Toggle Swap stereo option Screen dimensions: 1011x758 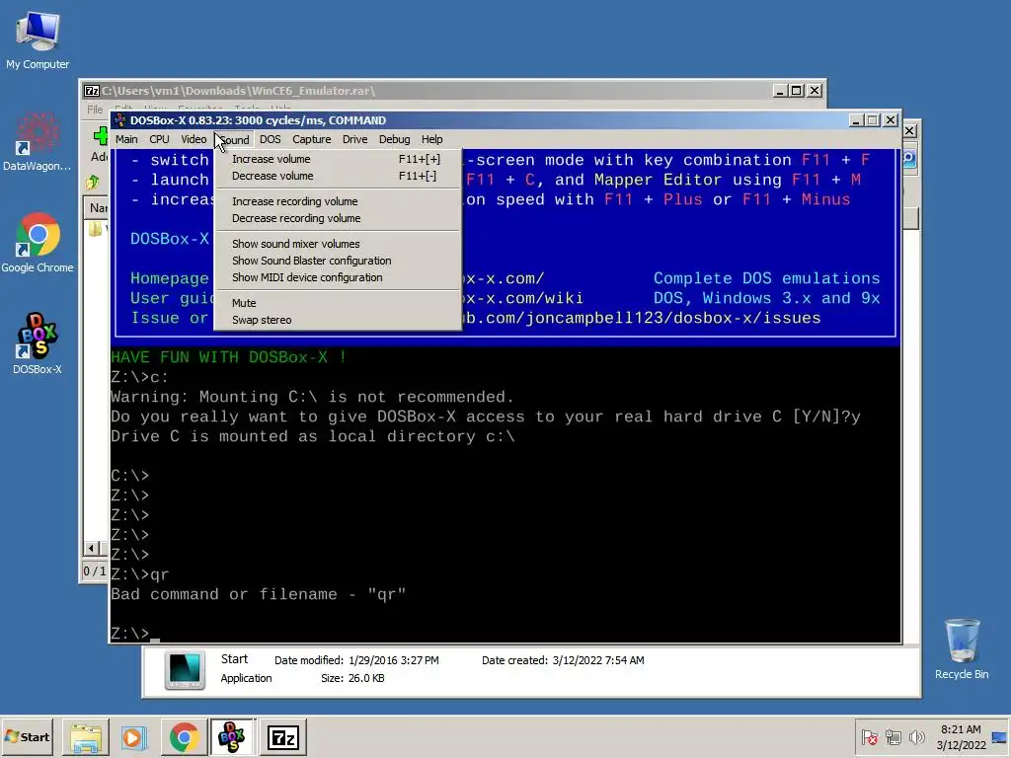point(338,320)
